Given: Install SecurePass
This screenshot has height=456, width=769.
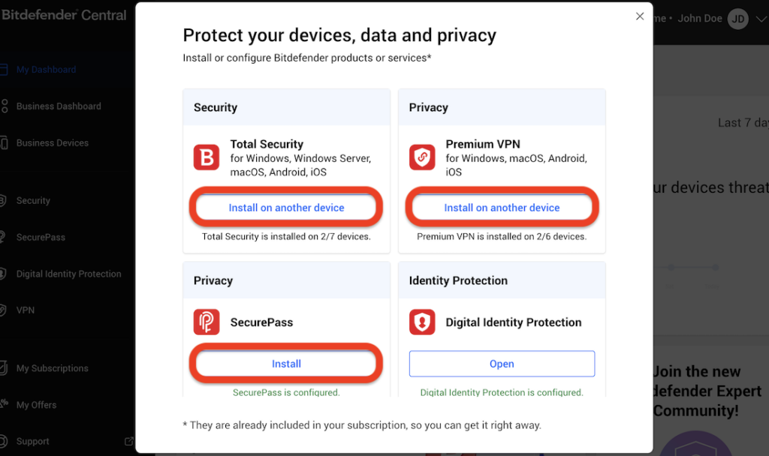Looking at the screenshot, I should coord(286,364).
